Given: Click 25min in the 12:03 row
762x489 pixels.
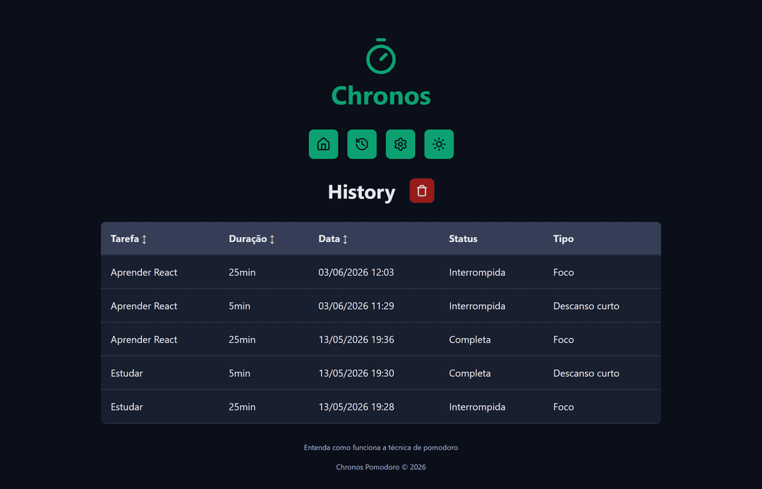Looking at the screenshot, I should point(242,272).
